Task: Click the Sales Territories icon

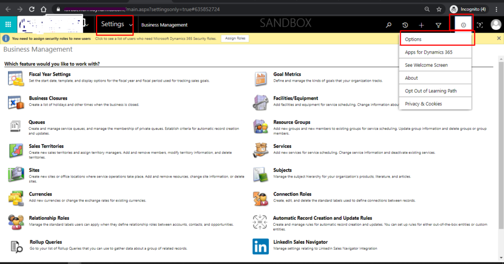Action: click(x=16, y=150)
